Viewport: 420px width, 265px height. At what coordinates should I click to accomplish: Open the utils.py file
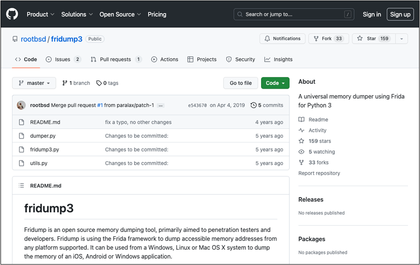click(39, 163)
